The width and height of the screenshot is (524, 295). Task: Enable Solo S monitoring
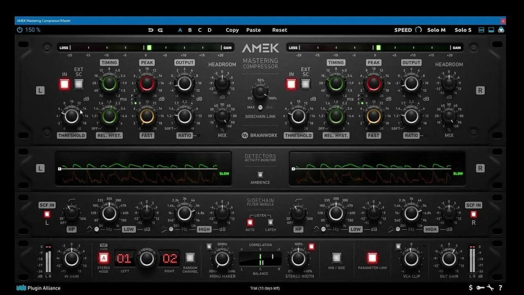463,30
